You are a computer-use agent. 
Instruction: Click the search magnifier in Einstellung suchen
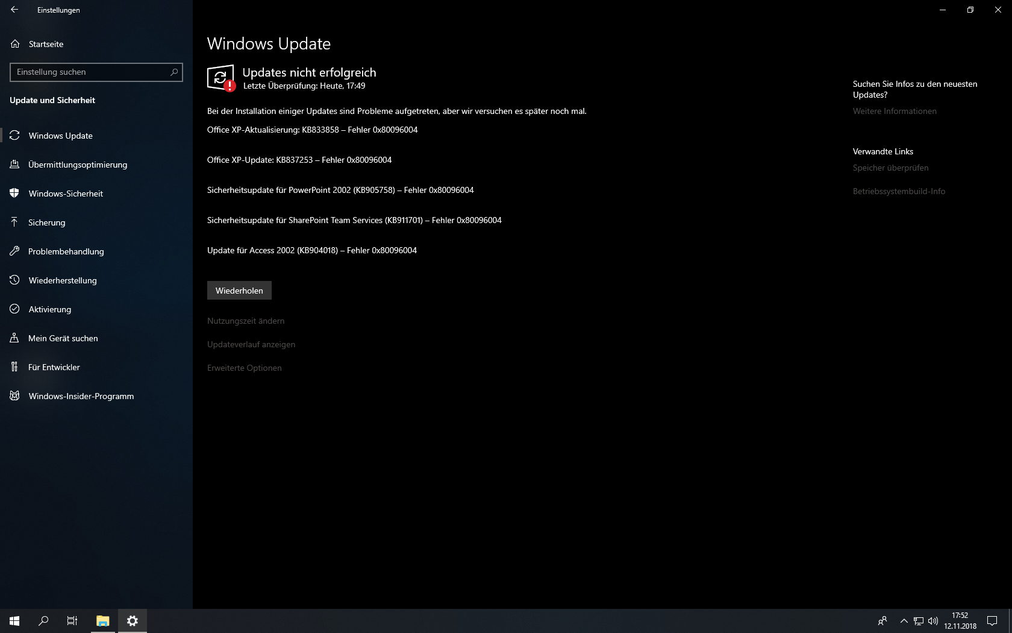174,72
